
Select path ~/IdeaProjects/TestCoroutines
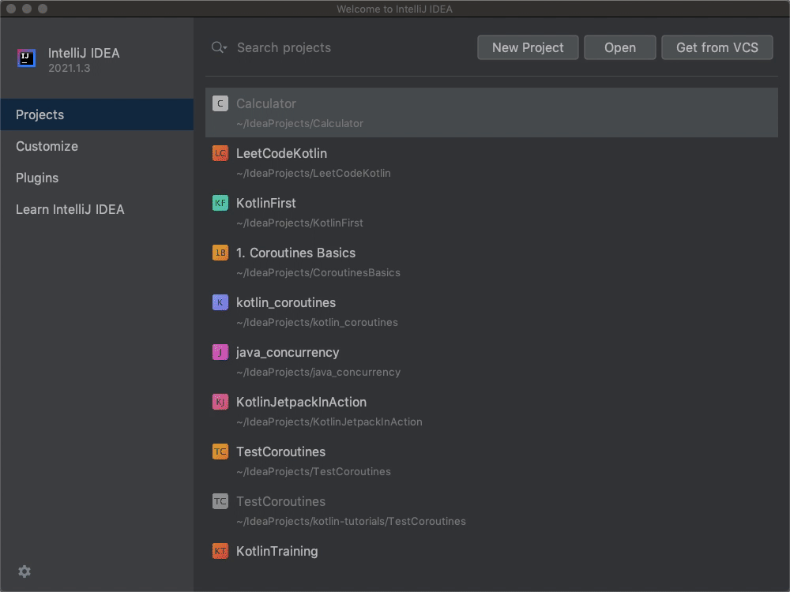314,472
